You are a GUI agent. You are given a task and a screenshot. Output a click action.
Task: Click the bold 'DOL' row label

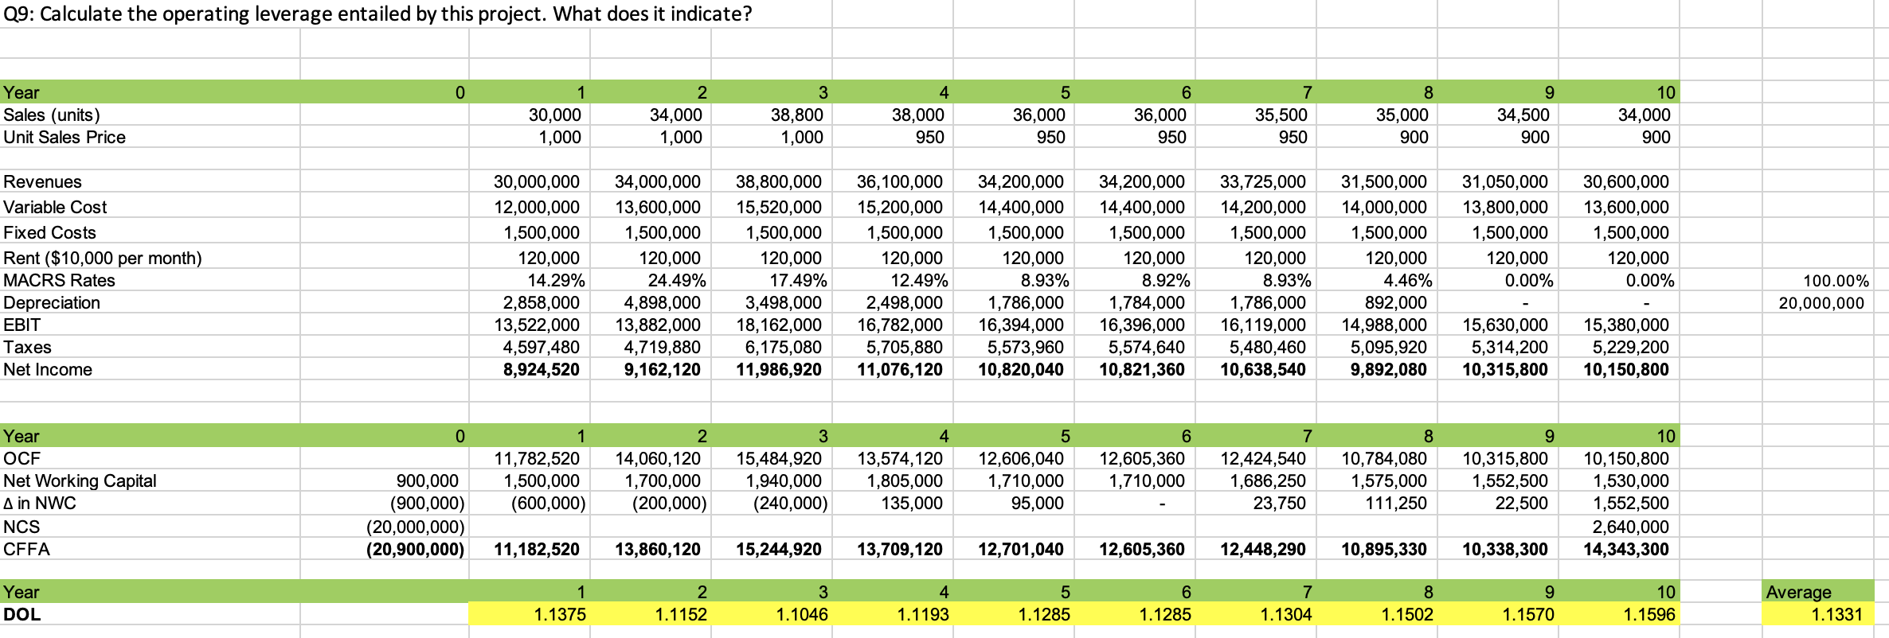tap(22, 614)
